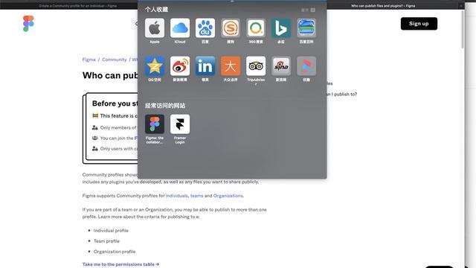Click the Sign up button
The width and height of the screenshot is (476, 268).
[x=419, y=23]
